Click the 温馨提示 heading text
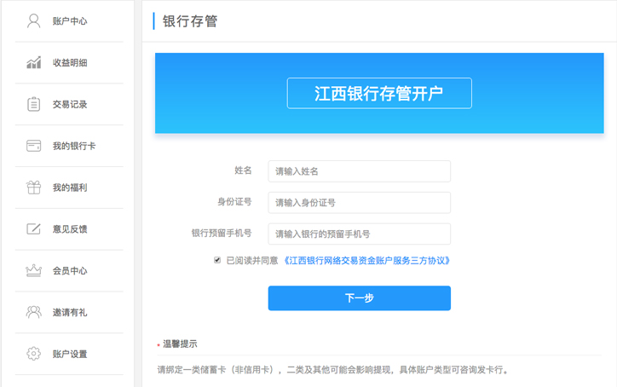The width and height of the screenshot is (617, 387). pyautogui.click(x=180, y=344)
